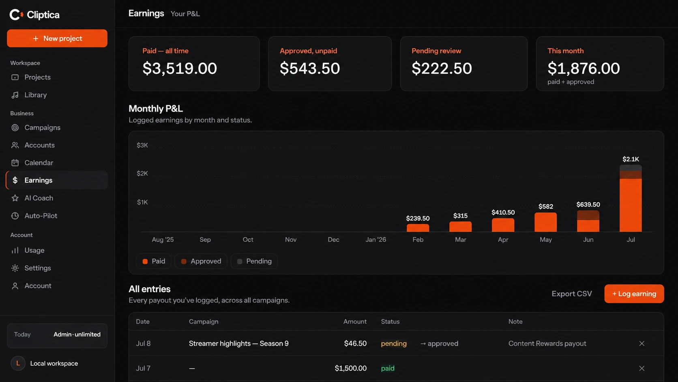
Task: Click the Pending review card
Action: click(x=464, y=64)
